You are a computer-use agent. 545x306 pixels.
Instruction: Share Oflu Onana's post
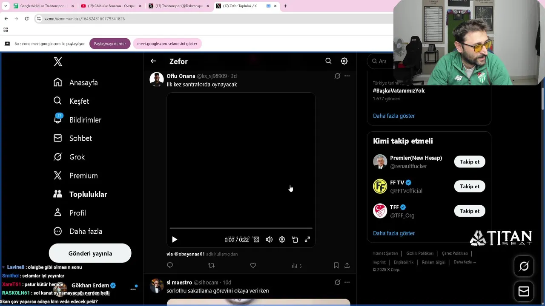347,265
